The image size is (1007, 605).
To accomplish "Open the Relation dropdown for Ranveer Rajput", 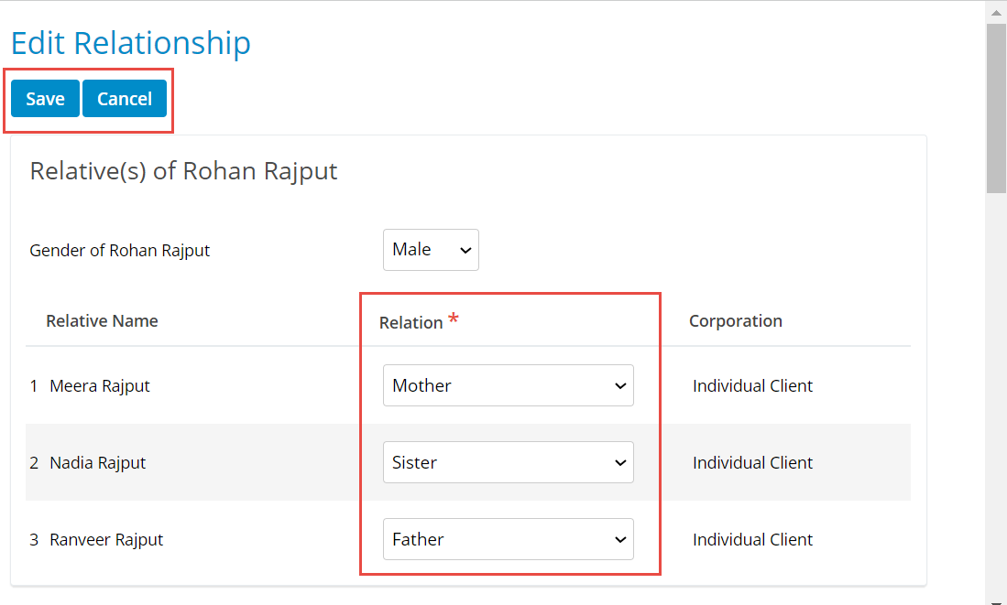I will click(508, 539).
